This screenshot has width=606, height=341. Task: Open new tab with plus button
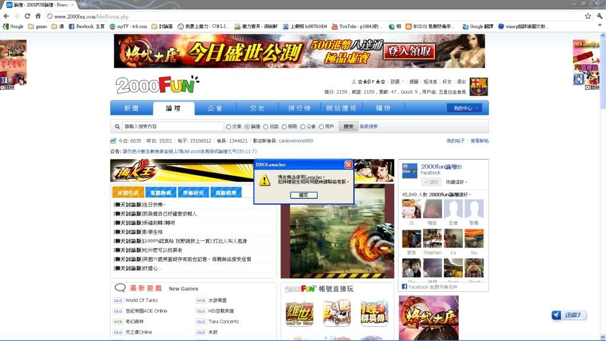pos(83,5)
